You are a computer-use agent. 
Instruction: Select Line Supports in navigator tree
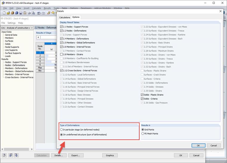tap(11, 50)
